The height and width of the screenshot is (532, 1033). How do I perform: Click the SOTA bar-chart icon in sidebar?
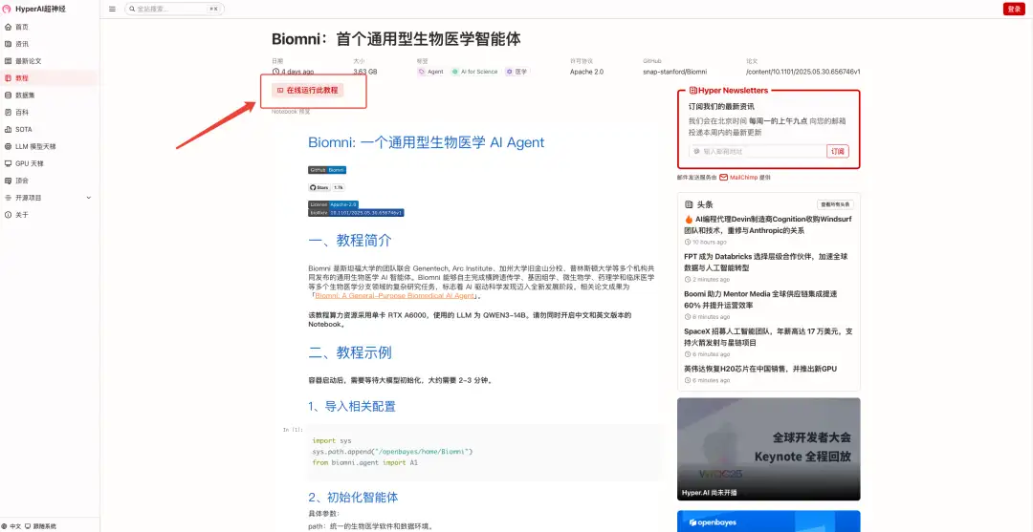8,130
